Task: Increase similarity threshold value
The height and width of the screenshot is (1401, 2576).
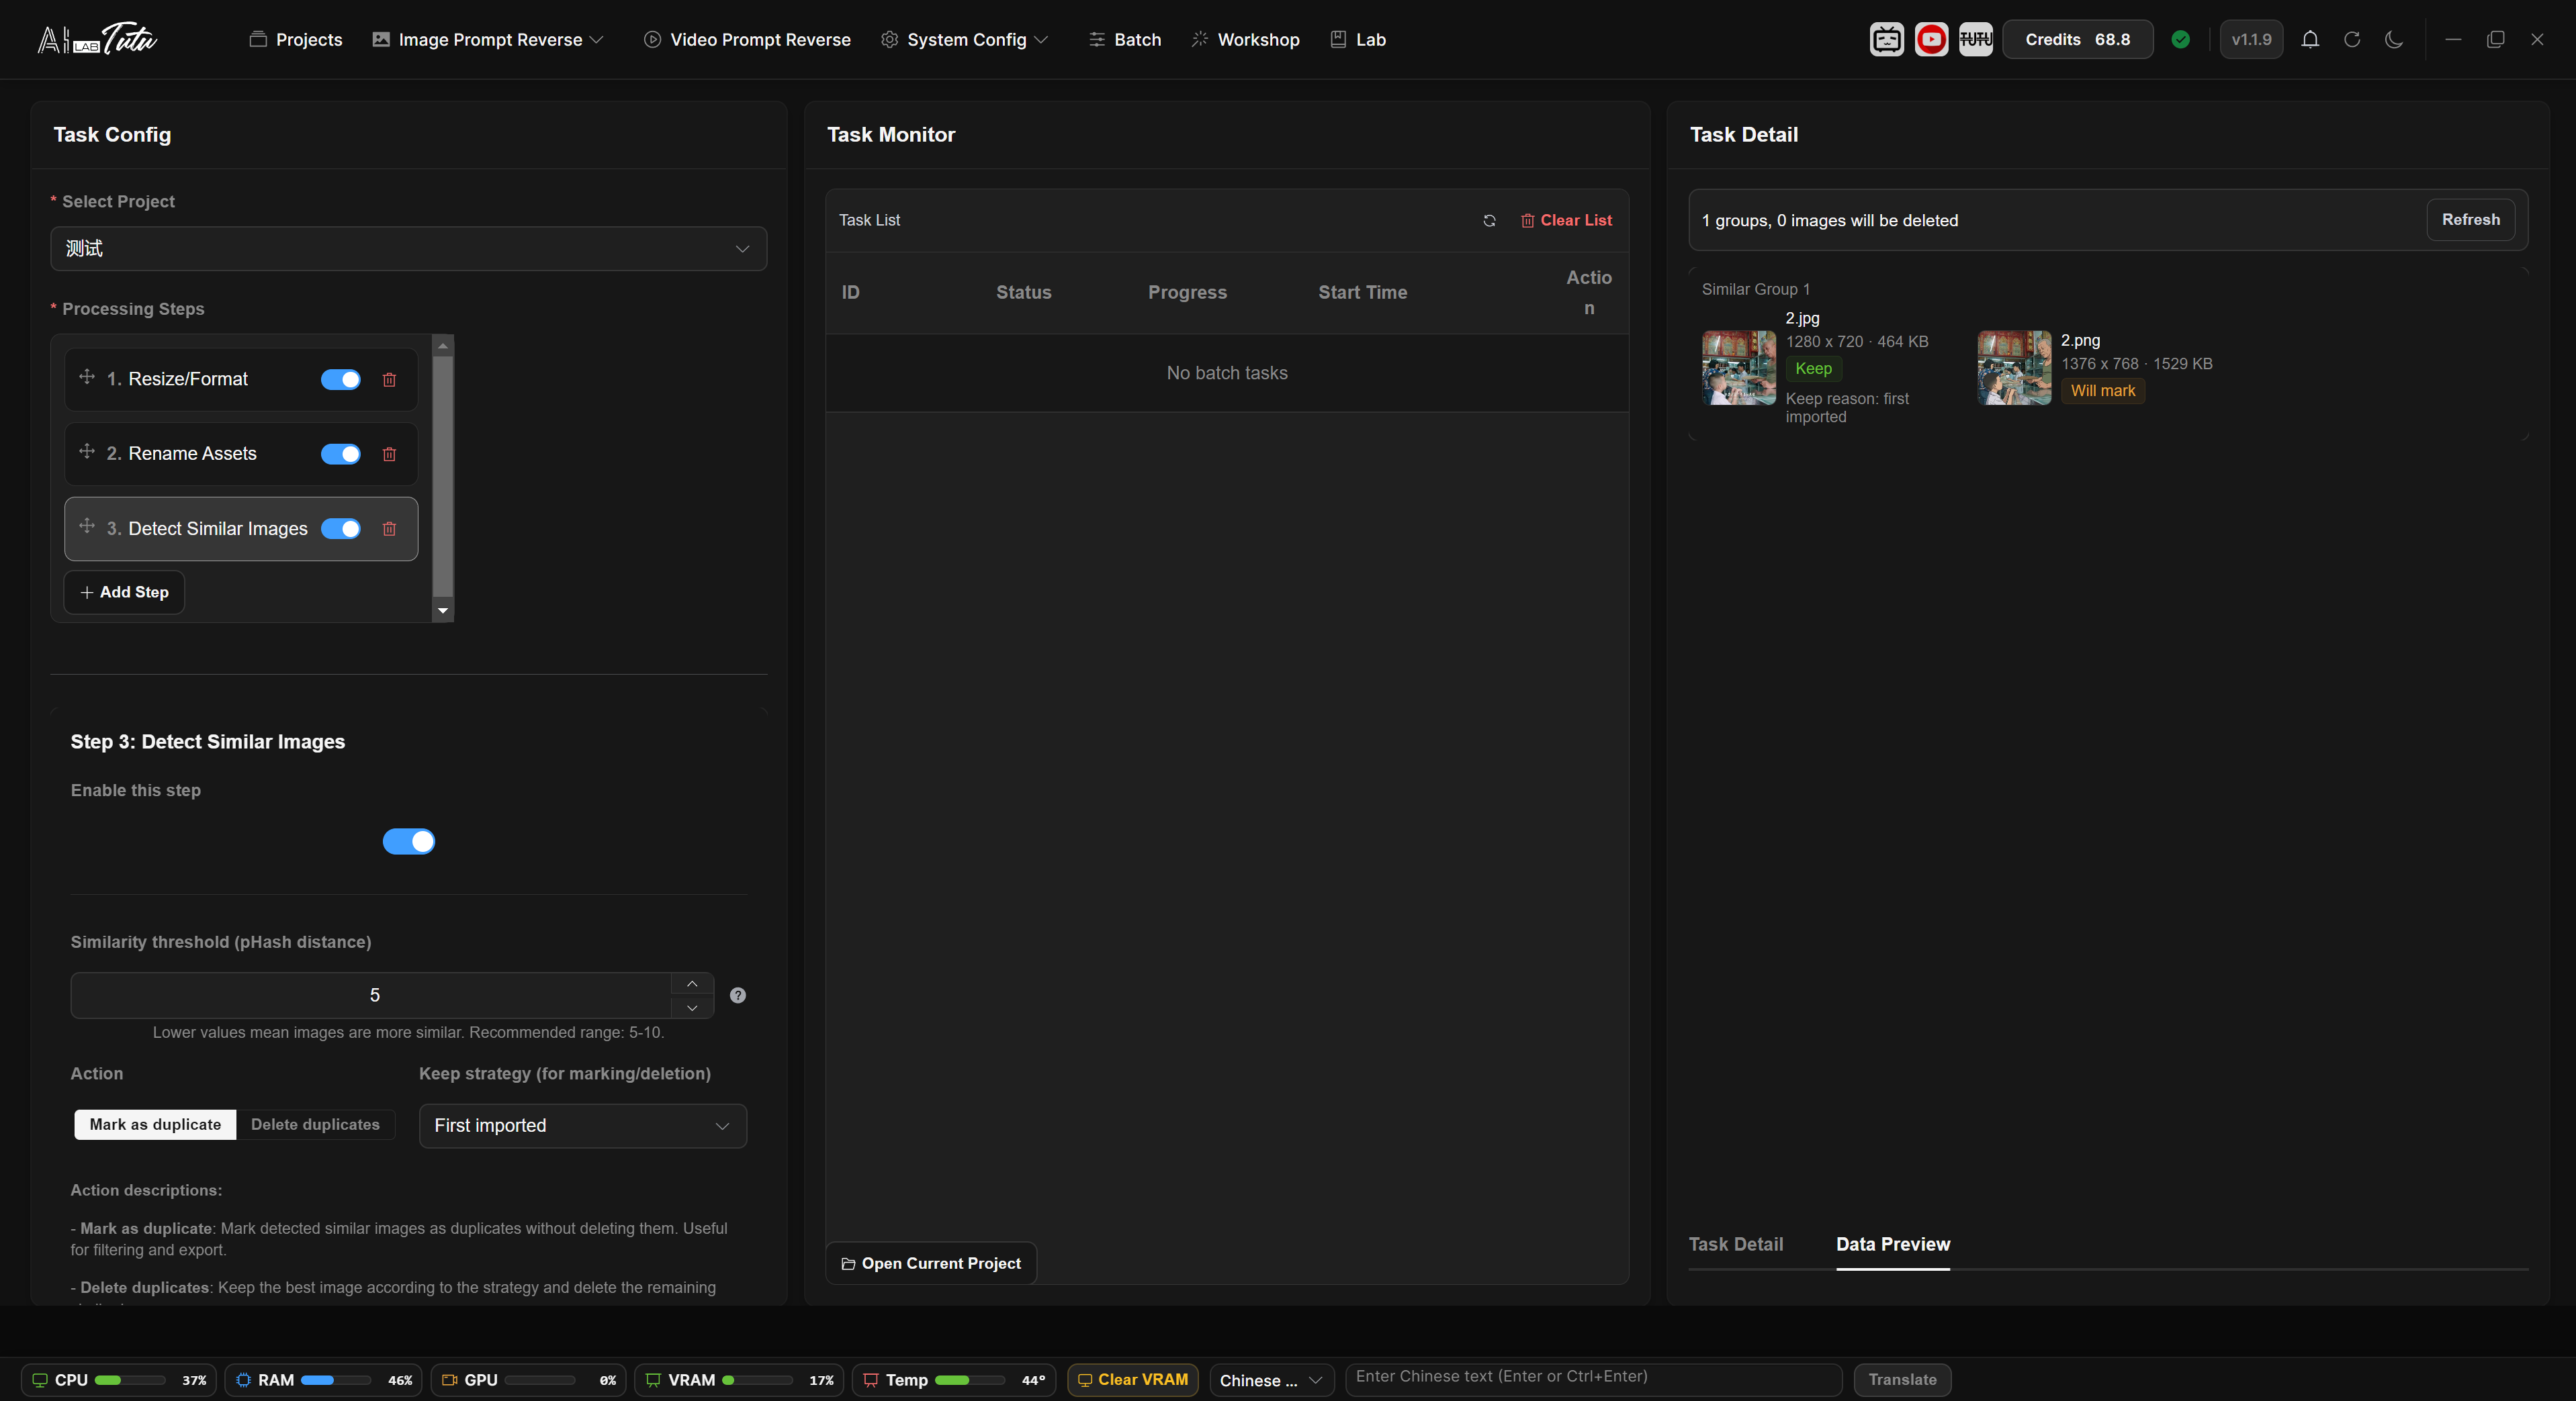Action: pos(692,984)
